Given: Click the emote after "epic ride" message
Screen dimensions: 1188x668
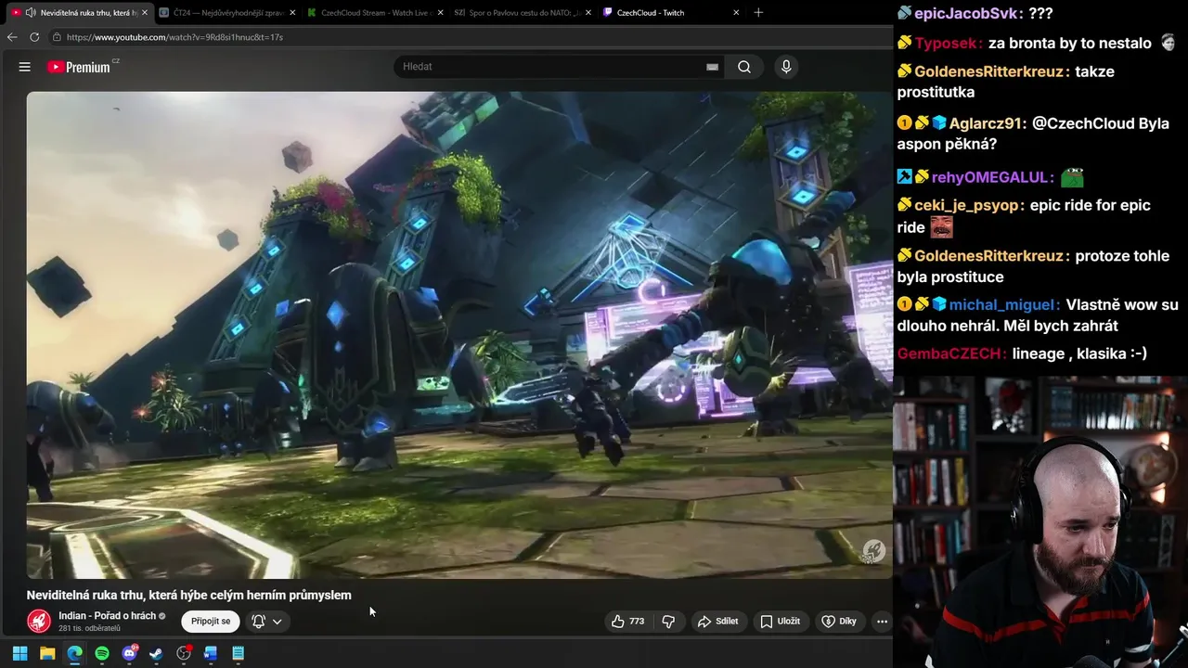Looking at the screenshot, I should tap(942, 227).
